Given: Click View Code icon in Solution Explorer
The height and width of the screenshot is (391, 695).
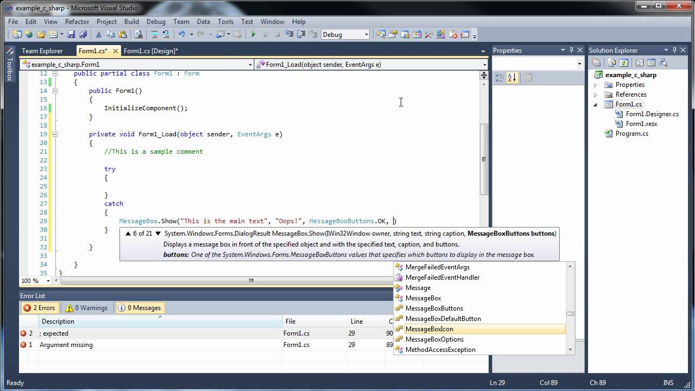Looking at the screenshot, I should click(x=639, y=63).
